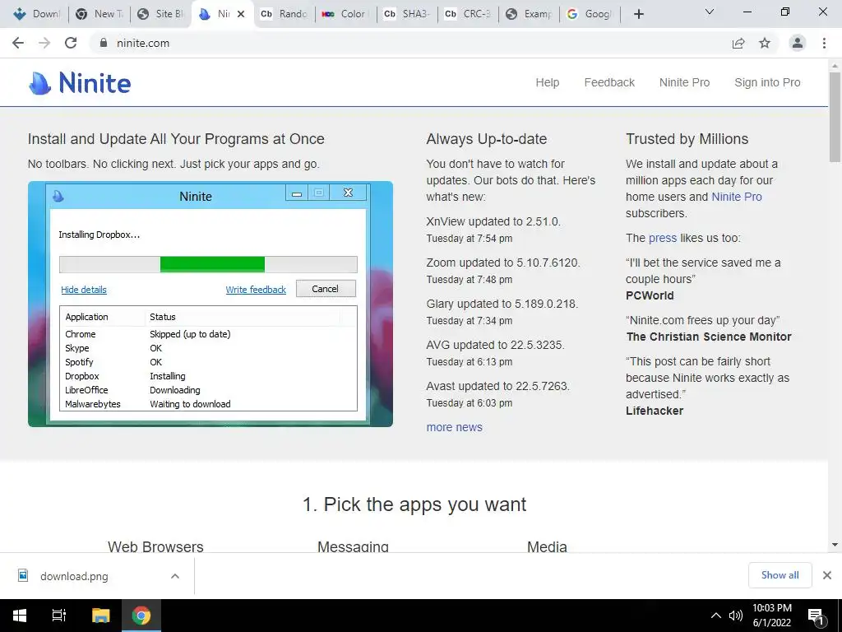
Task: Click 'Glary updated to 5.189.0.218.' text
Action: (x=502, y=304)
